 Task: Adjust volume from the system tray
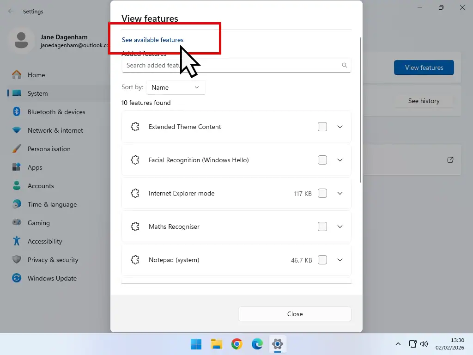424,344
